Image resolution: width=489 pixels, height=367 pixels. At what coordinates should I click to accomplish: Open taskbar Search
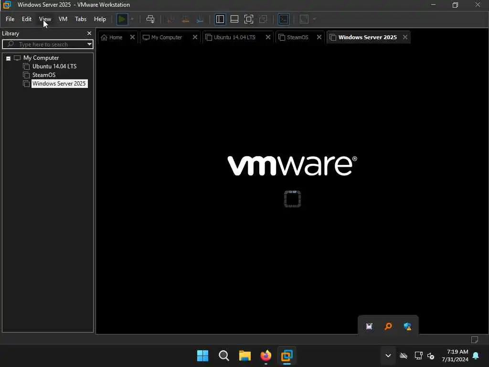223,356
